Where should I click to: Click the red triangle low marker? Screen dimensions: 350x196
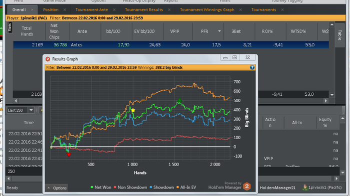click(x=69, y=155)
